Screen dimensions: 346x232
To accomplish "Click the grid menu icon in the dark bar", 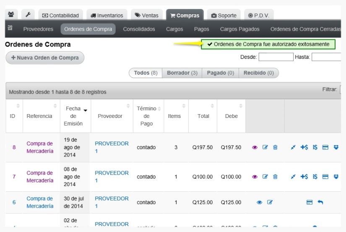I will [10, 28].
